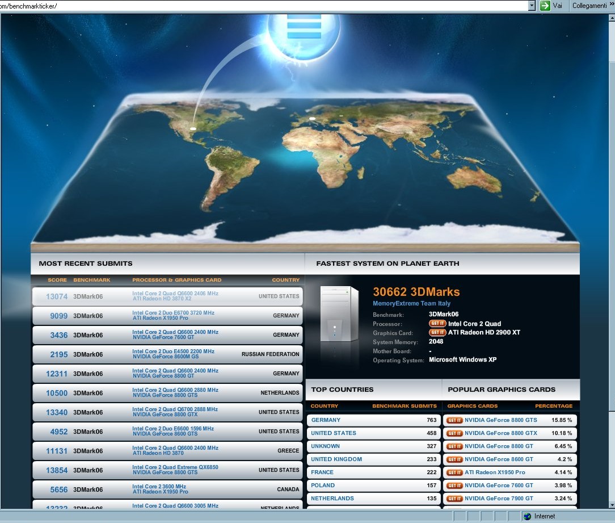Select NETHERLANDS in the Top Countries list
The width and height of the screenshot is (615, 523).
[332, 499]
